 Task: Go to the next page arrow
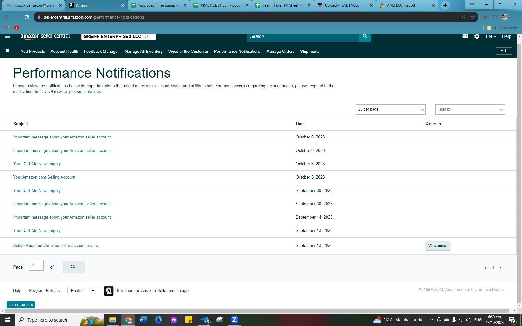point(501,268)
